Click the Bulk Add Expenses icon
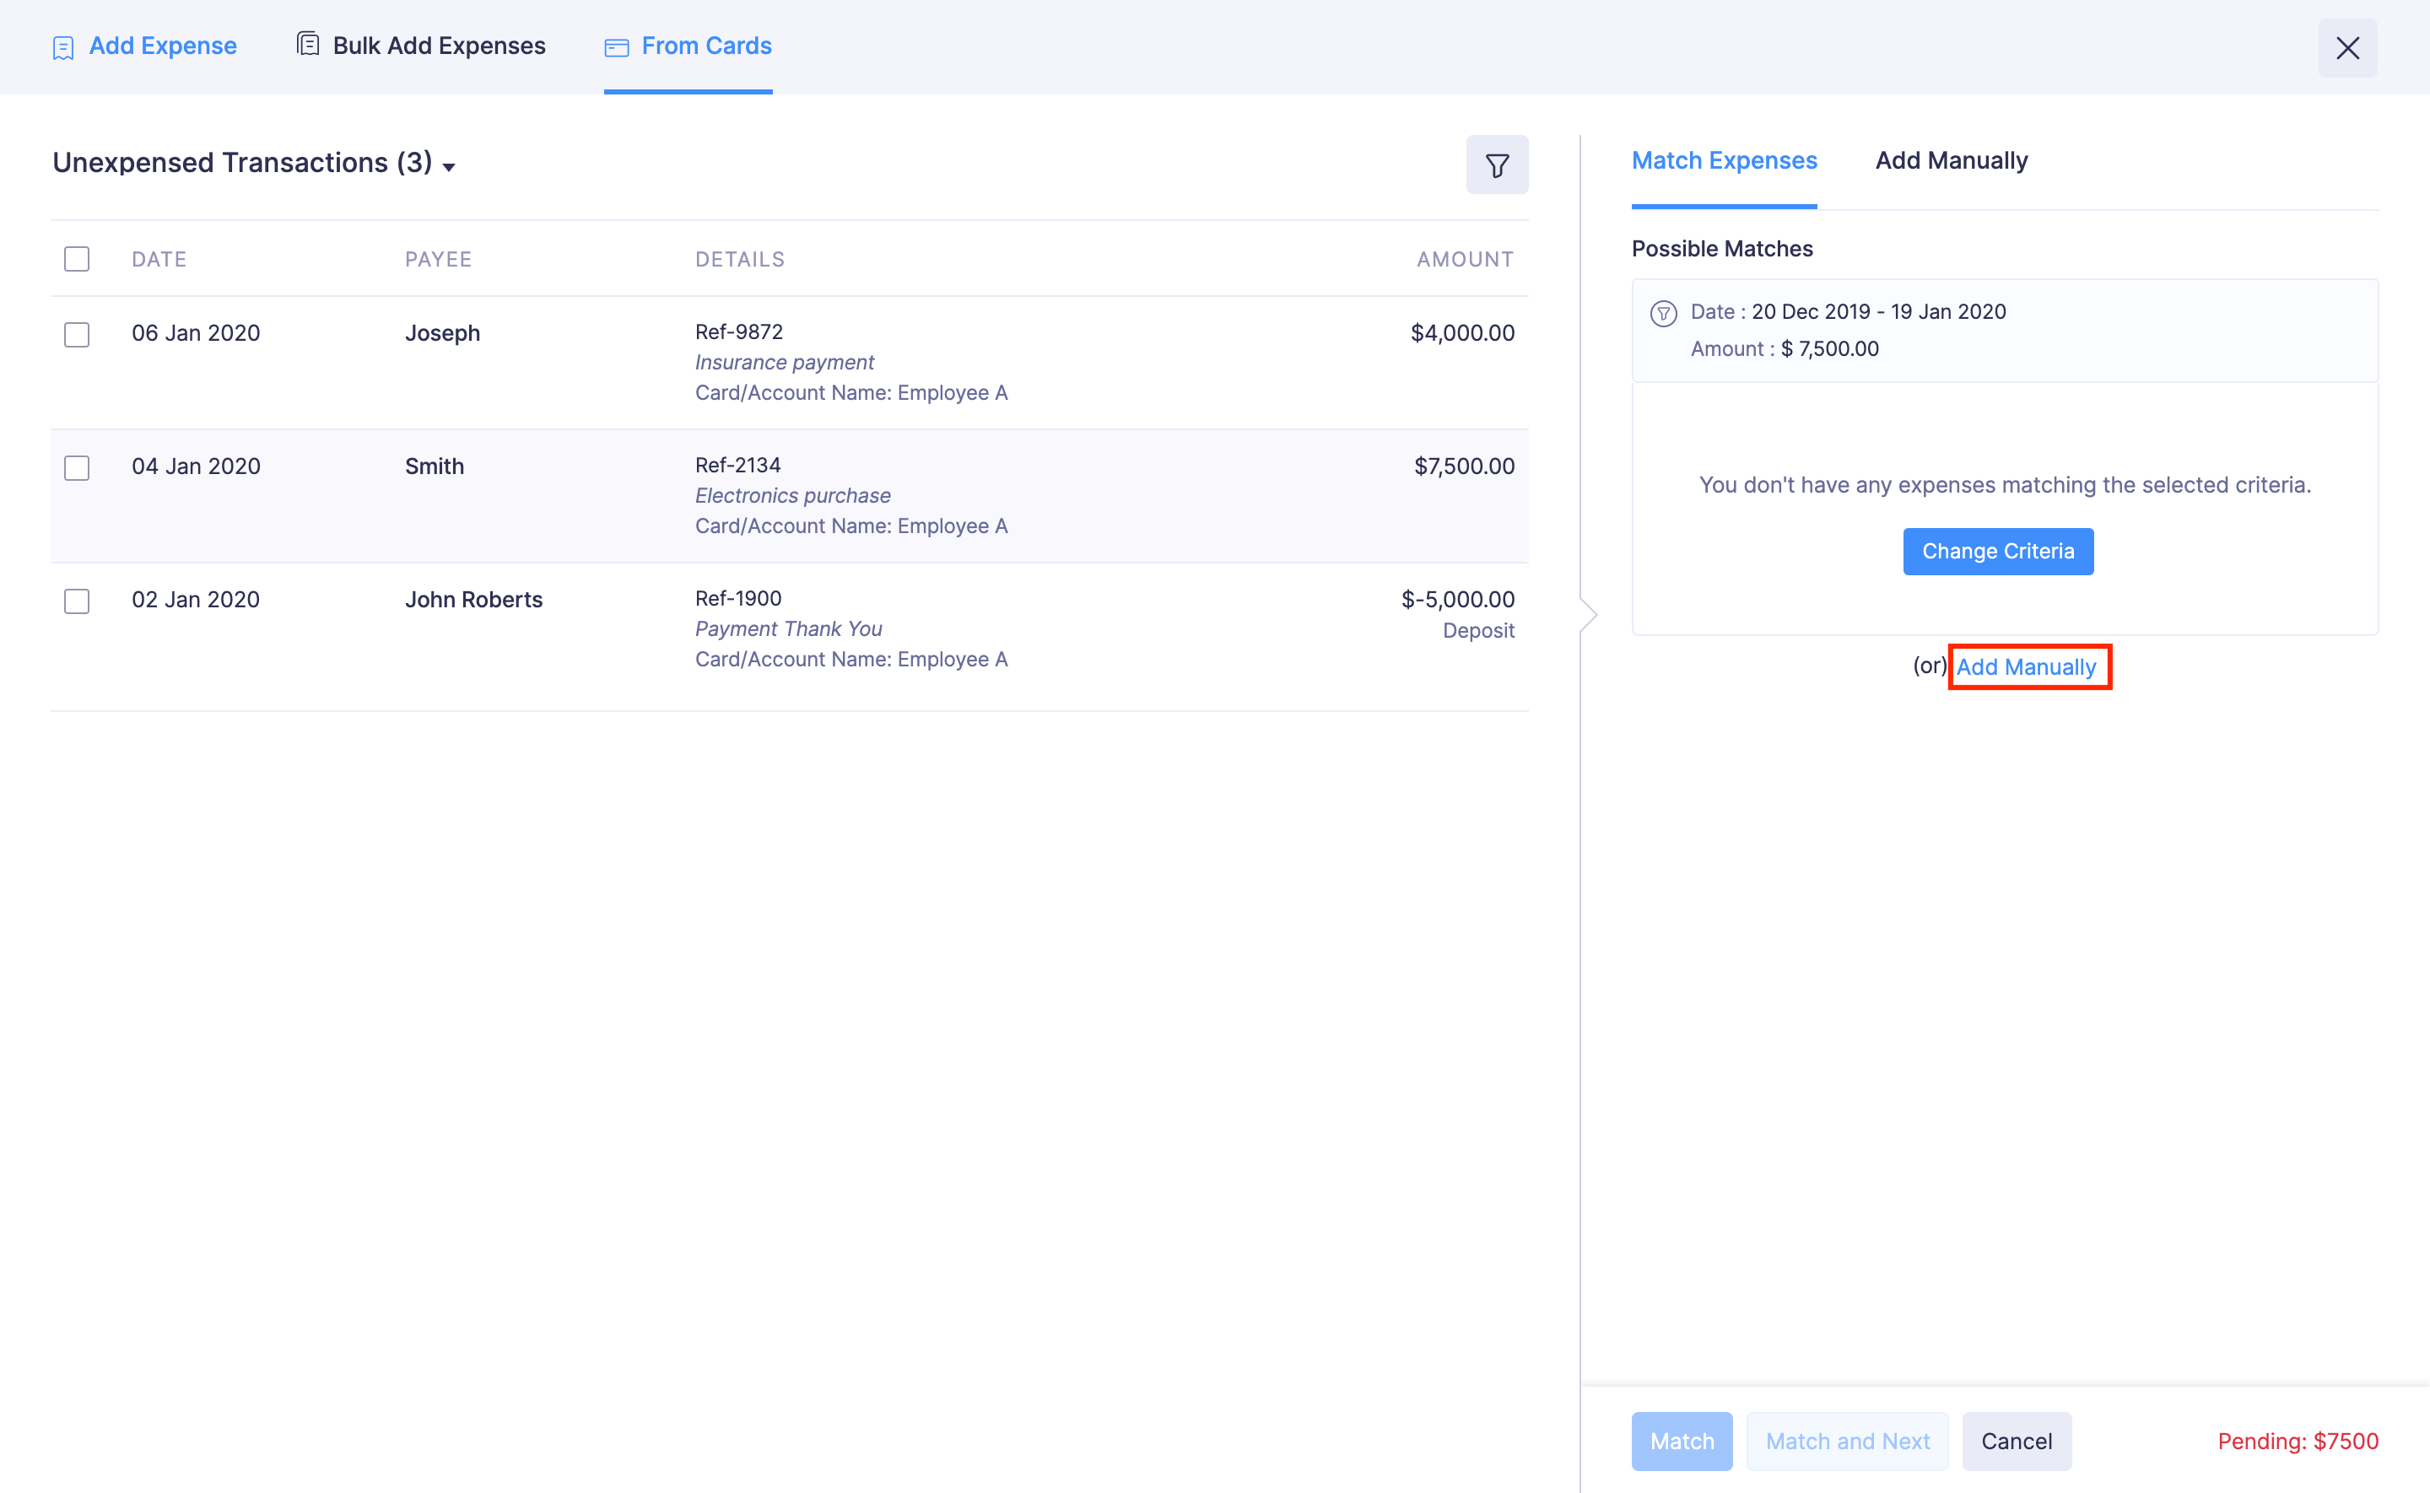Viewport: 2430px width, 1493px height. (x=306, y=44)
